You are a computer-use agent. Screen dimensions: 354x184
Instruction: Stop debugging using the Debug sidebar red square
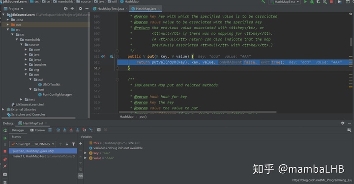(5, 151)
